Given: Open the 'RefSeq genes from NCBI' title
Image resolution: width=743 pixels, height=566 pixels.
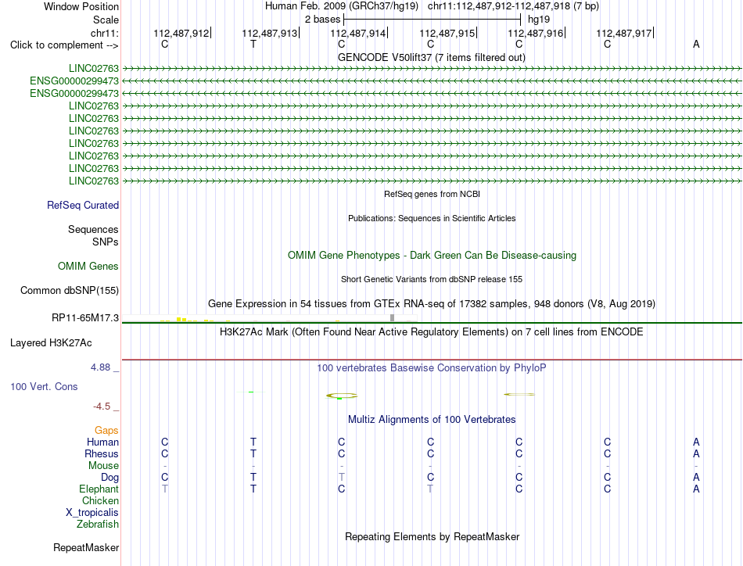Looking at the screenshot, I should 432,194.
